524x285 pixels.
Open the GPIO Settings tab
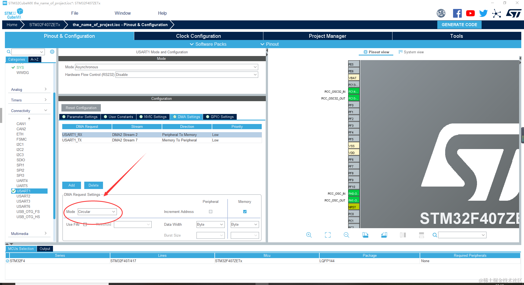(x=220, y=117)
